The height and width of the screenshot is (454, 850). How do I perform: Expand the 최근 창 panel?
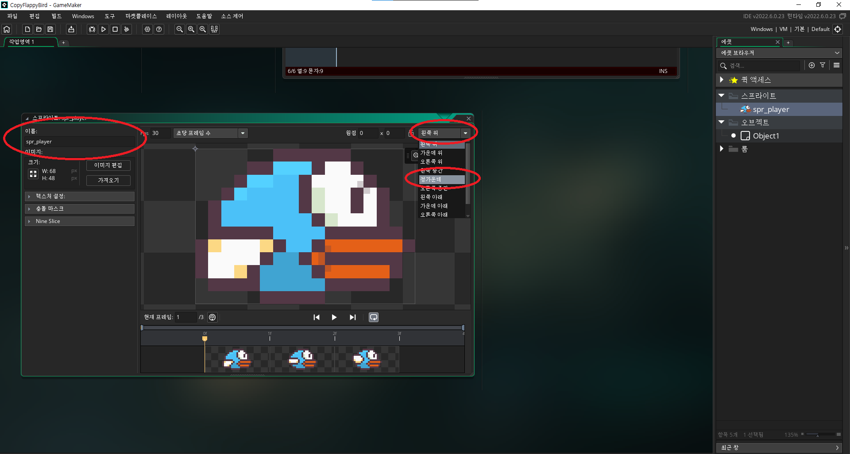click(779, 448)
